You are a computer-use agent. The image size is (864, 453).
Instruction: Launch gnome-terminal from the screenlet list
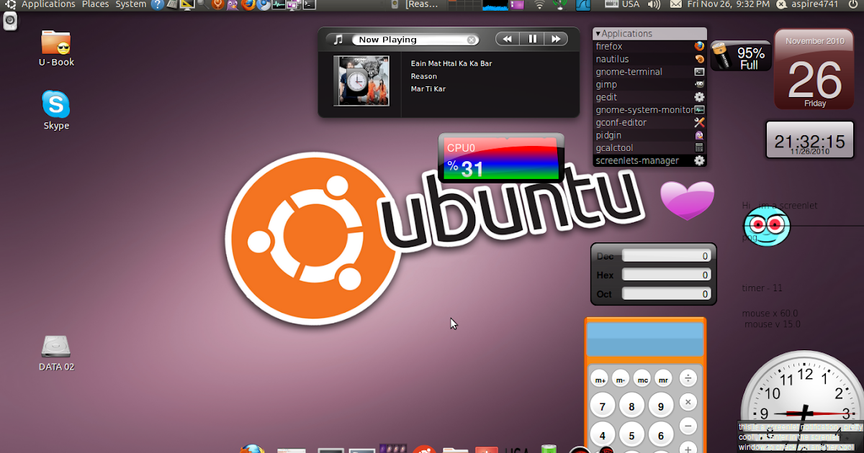[649, 72]
